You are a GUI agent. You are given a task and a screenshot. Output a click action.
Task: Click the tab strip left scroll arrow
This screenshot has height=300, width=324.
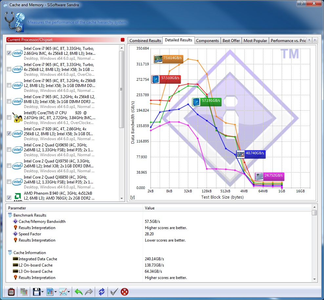coord(309,40)
